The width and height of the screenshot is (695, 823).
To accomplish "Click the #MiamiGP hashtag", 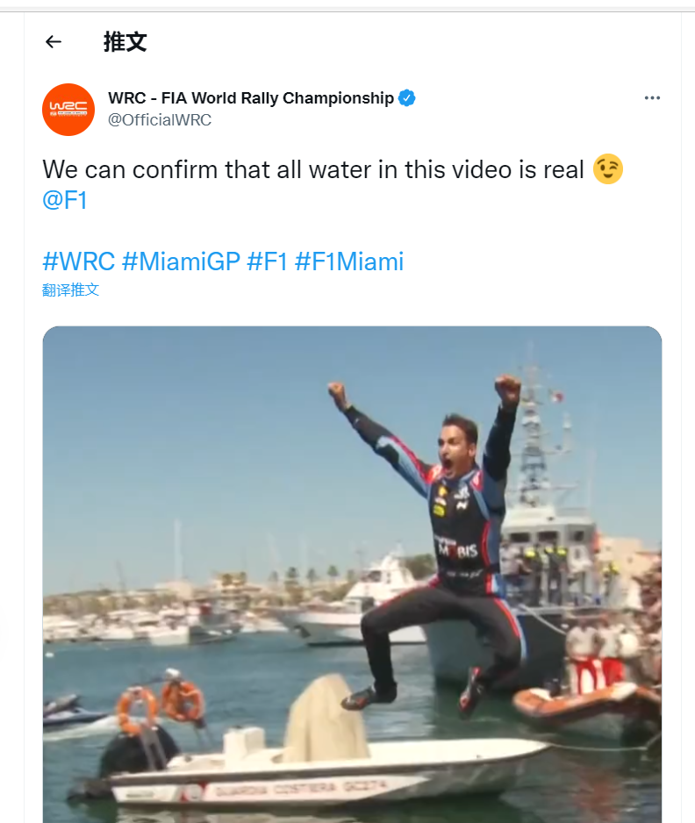I will (x=181, y=261).
